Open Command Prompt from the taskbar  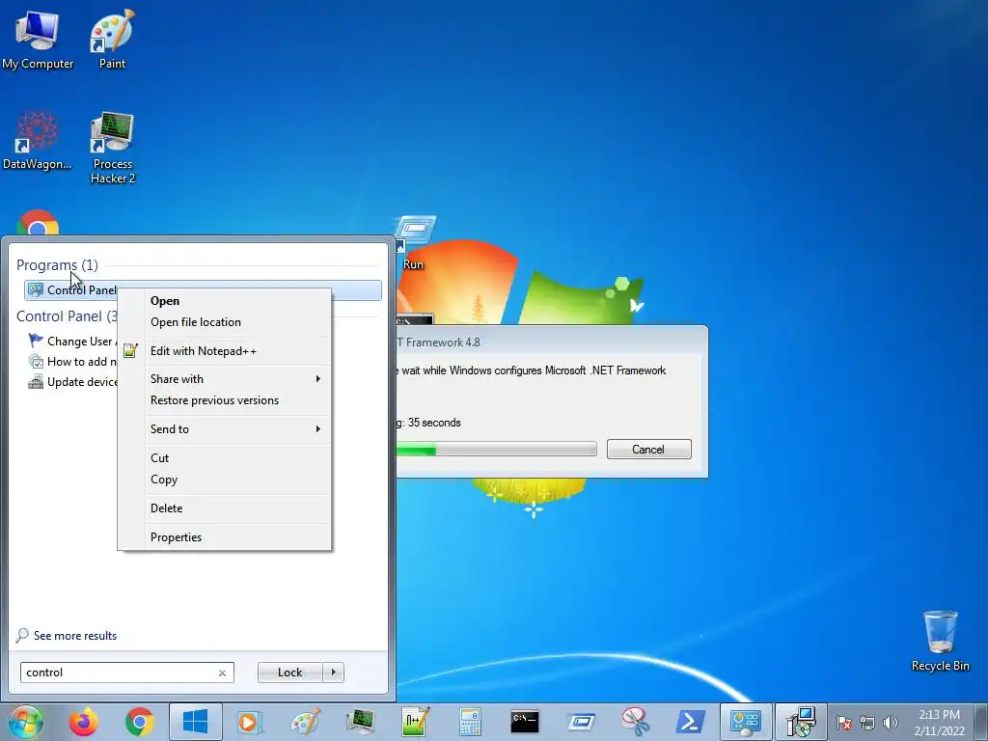(x=525, y=722)
